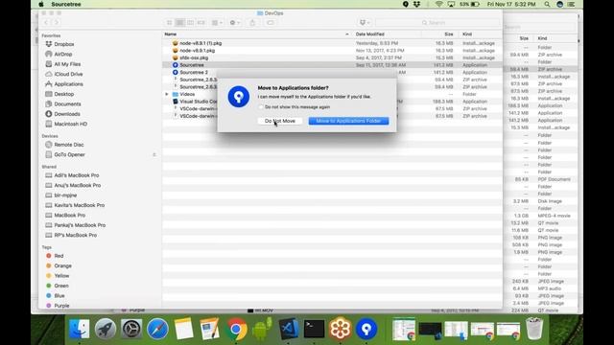Switch Finder to Cover Flow view
Screen dimensions: 614x345
[201, 23]
